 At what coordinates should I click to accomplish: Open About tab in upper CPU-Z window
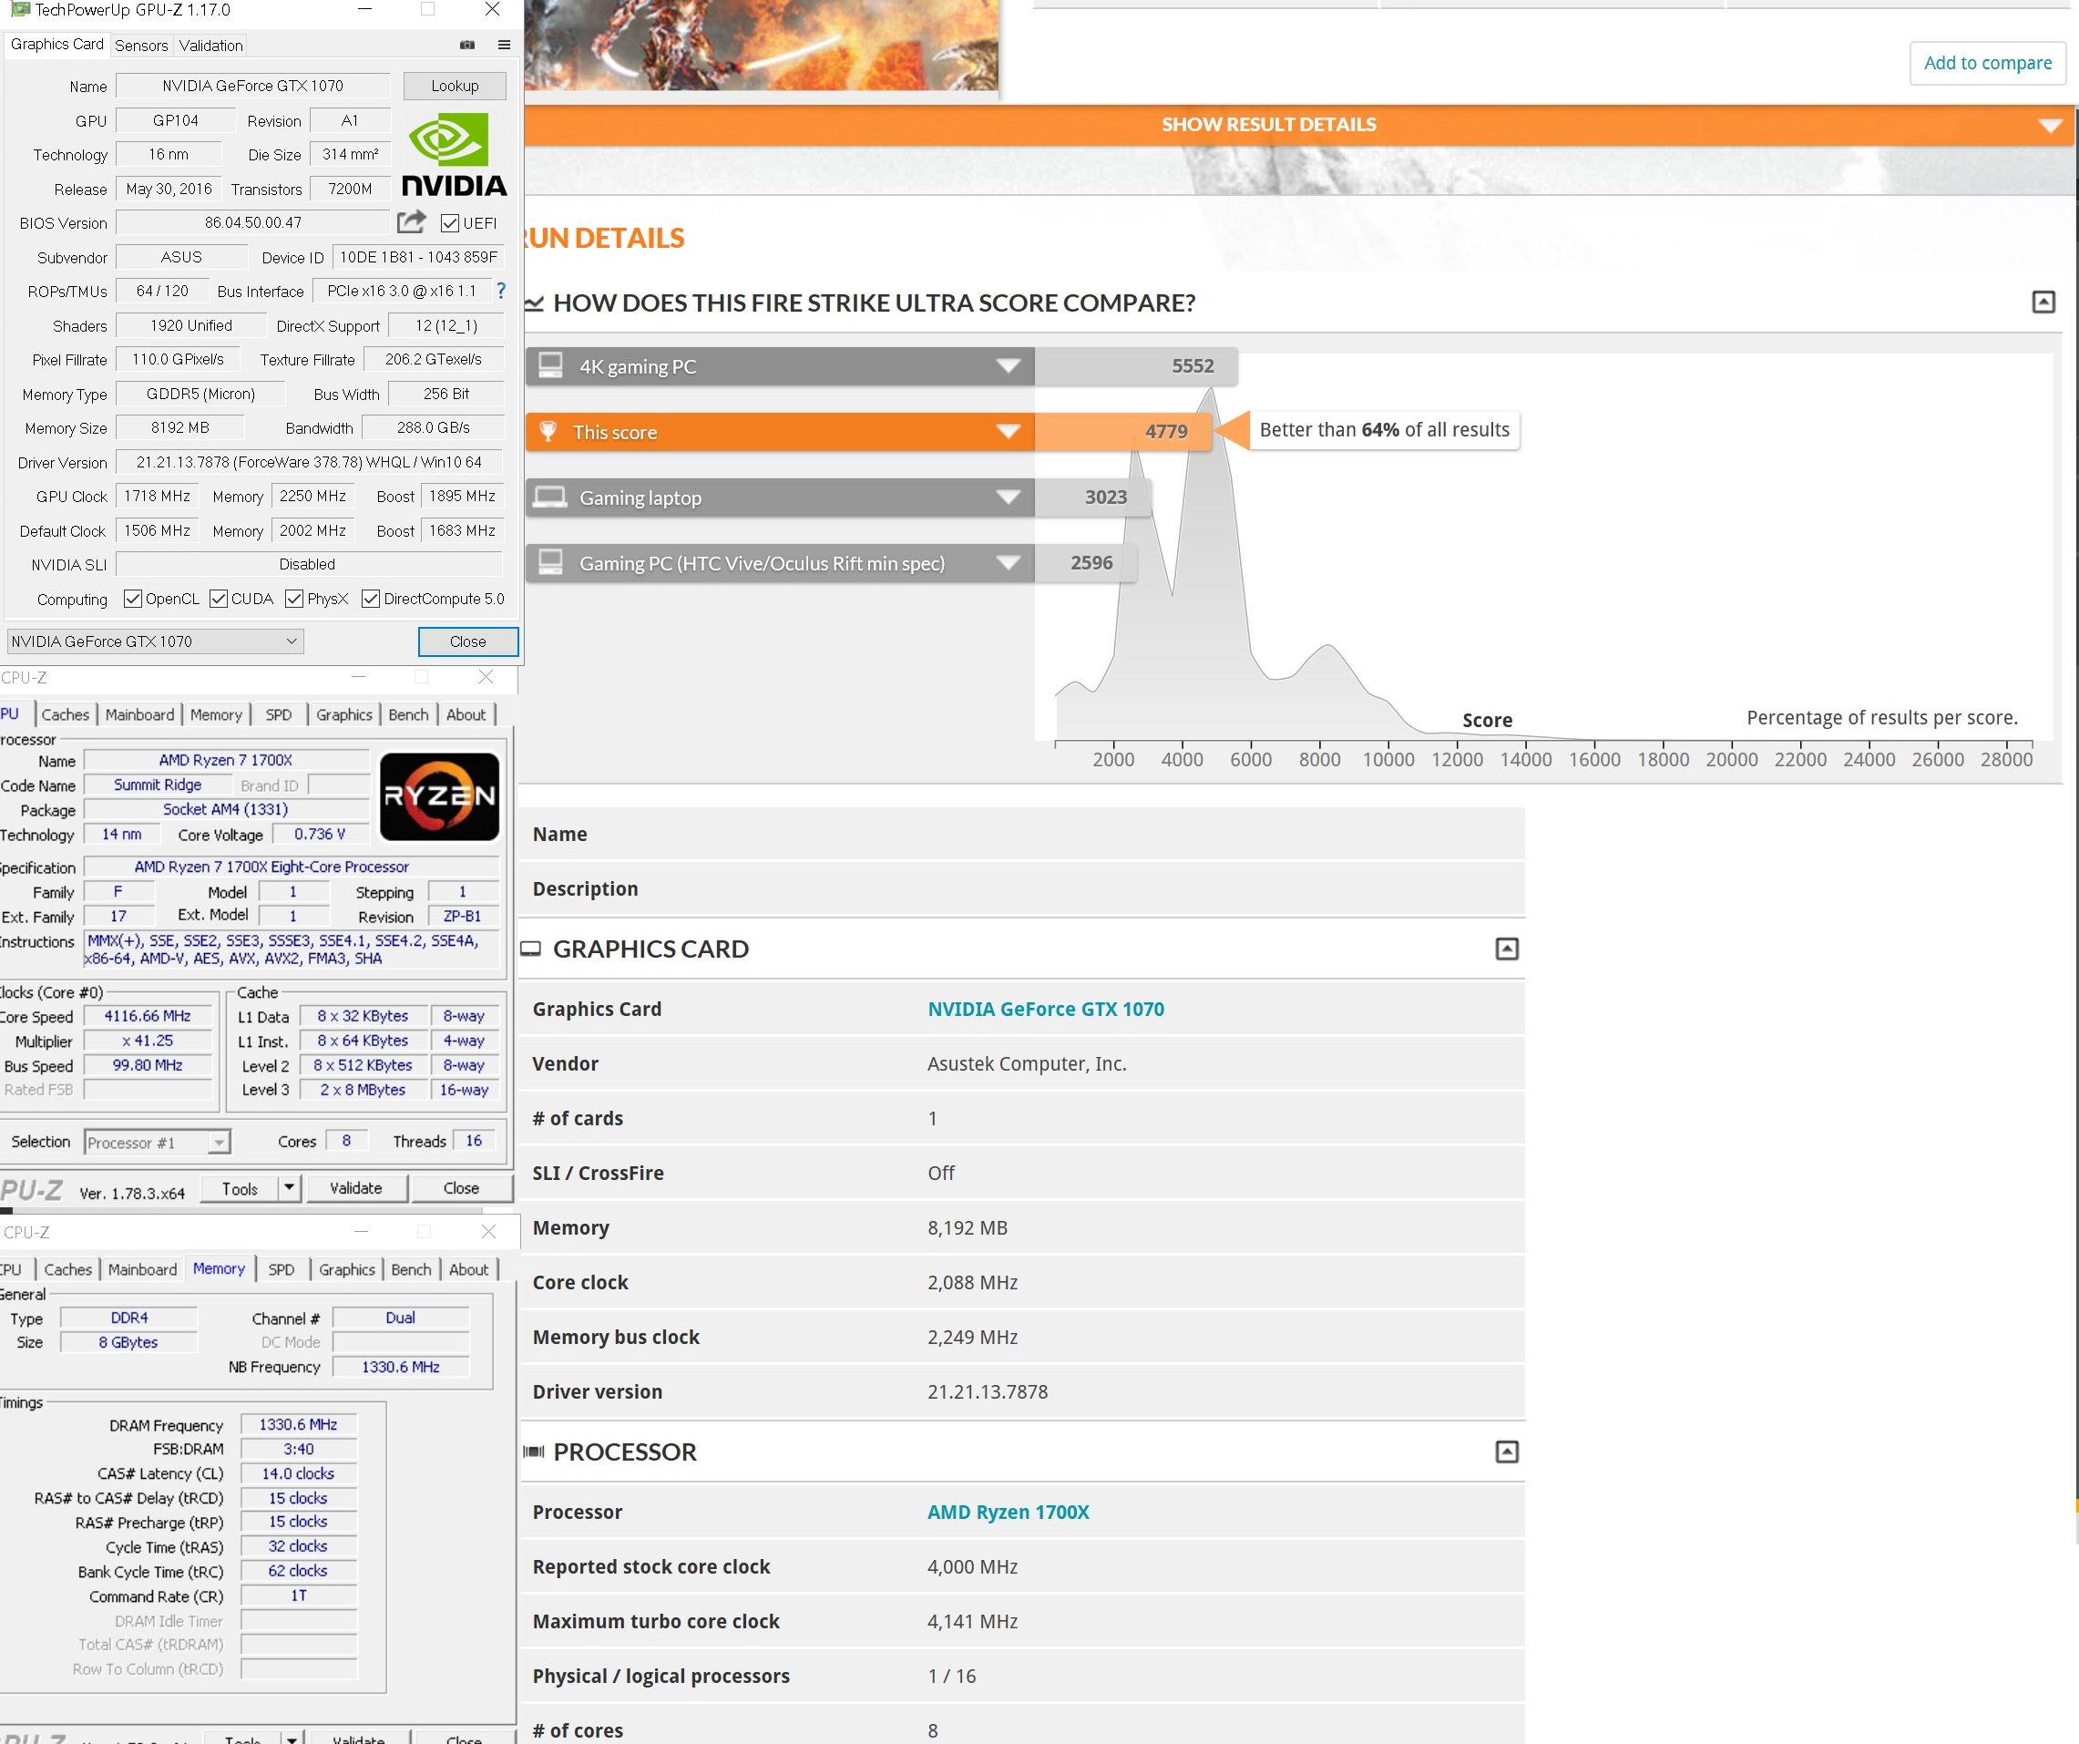tap(466, 715)
